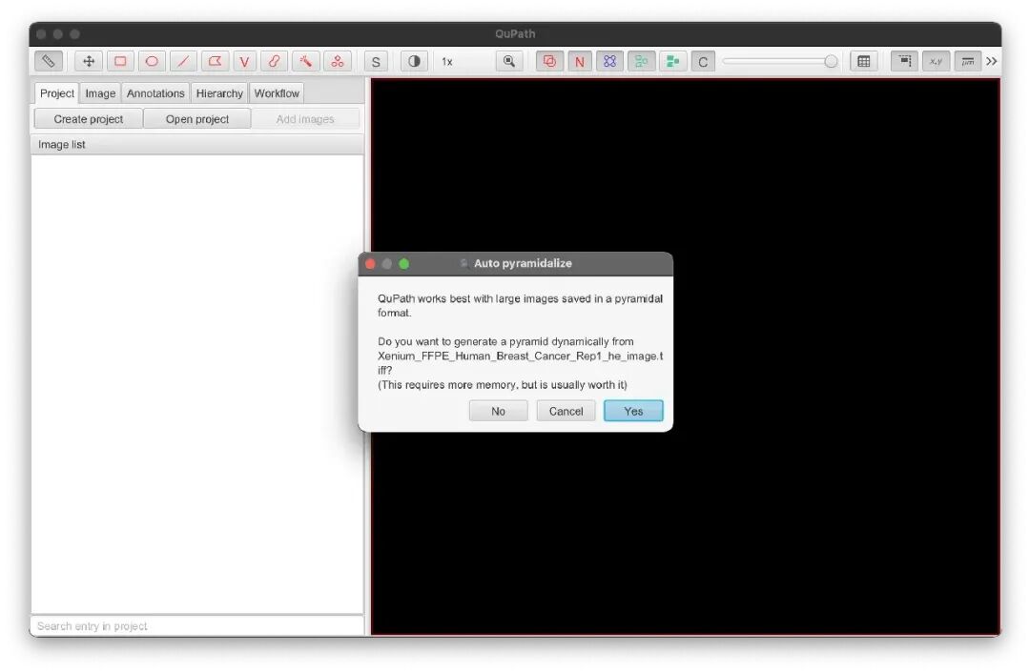Screen dimensions: 1030x672
Task: Toggle pixel classification overlay C button
Action: [703, 61]
